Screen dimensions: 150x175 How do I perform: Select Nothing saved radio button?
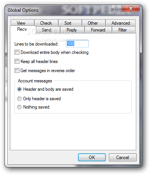pos(33,107)
